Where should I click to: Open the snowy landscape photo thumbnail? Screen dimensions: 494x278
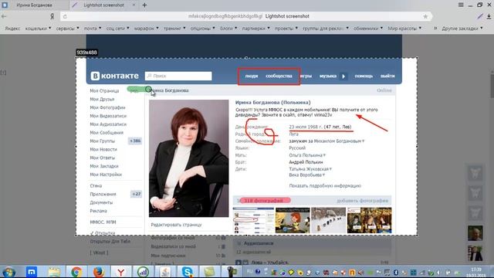click(328, 220)
